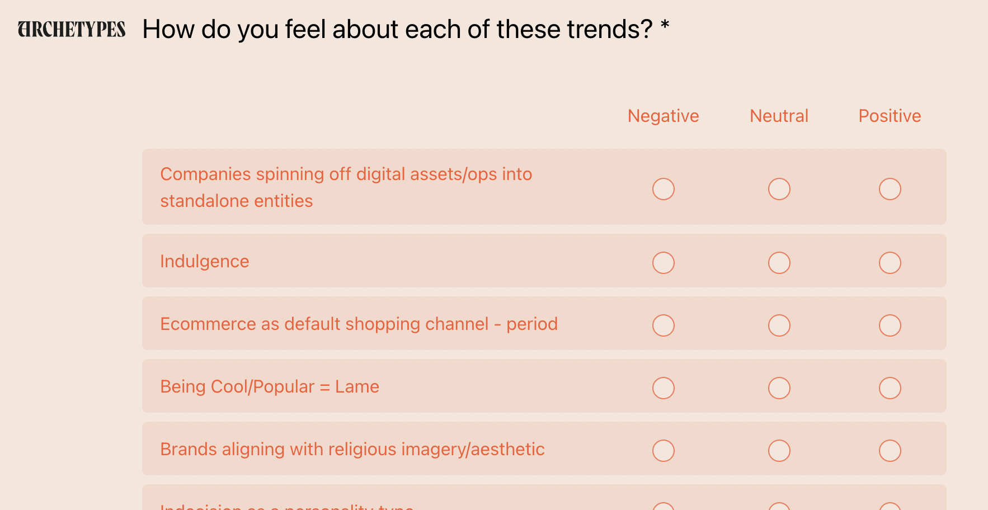Click the Indulgence row label
Viewport: 988px width, 510px height.
[205, 262]
